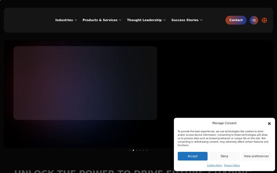Image resolution: width=277 pixels, height=173 pixels.
Task: Select the first carousel dot
Action: [x=130, y=150]
